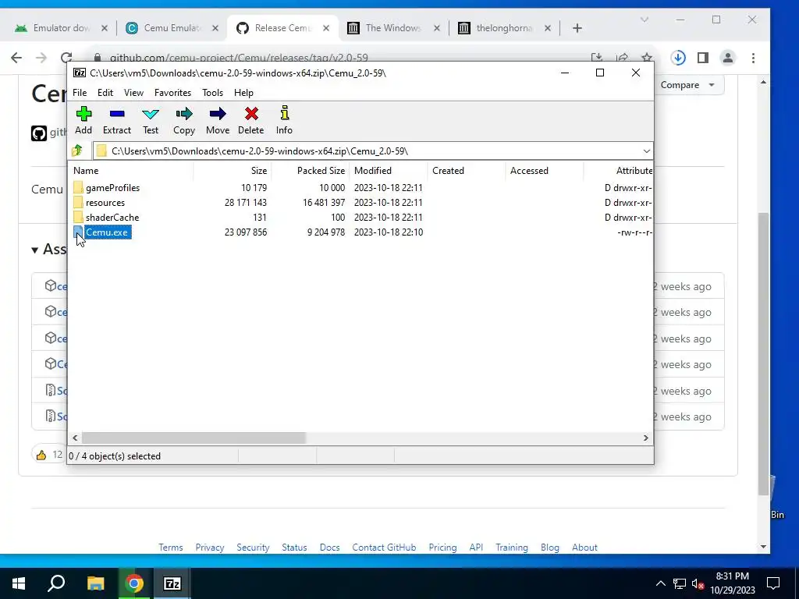Open the Docs footer link
The width and height of the screenshot is (799, 599).
click(x=330, y=548)
